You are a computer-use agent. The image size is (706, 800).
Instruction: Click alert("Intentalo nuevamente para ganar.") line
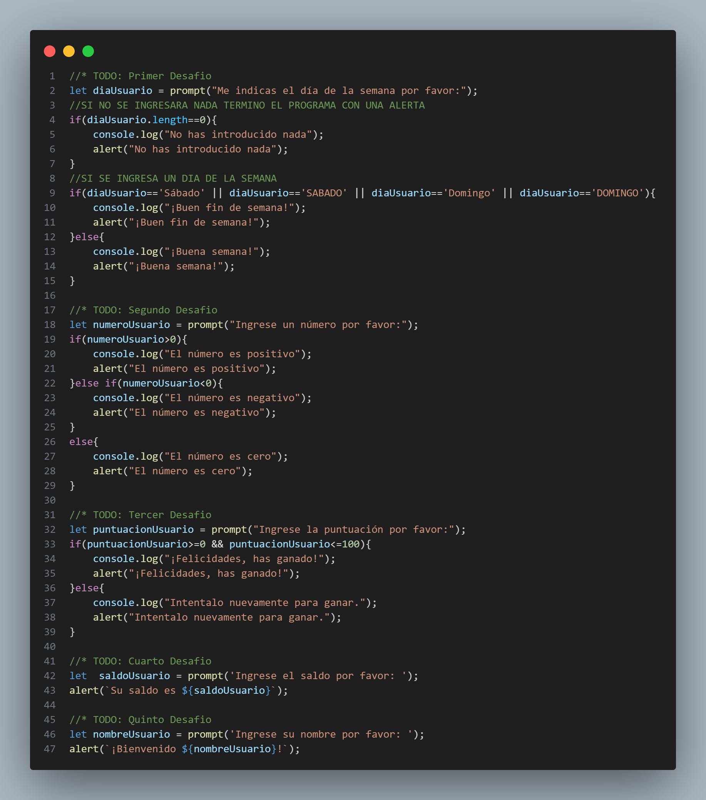217,617
